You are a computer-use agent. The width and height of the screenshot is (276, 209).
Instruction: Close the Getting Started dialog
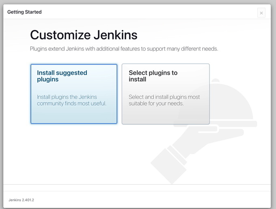[x=261, y=13]
